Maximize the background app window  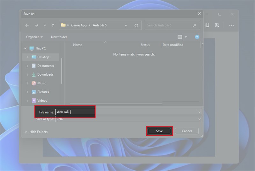tap(220, 14)
